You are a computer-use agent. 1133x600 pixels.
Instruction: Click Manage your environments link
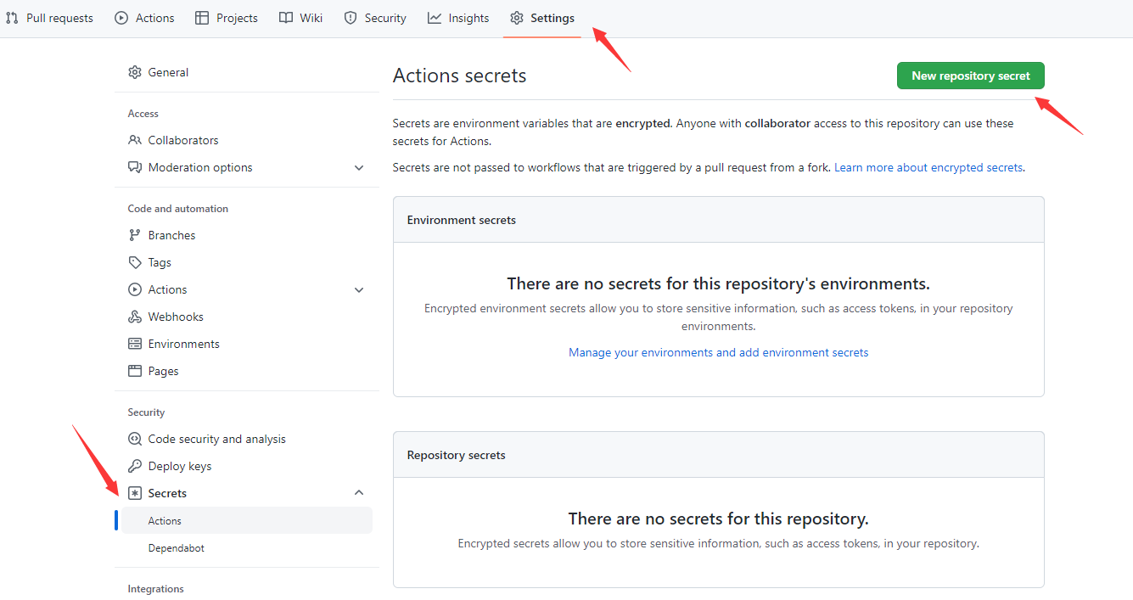(718, 351)
